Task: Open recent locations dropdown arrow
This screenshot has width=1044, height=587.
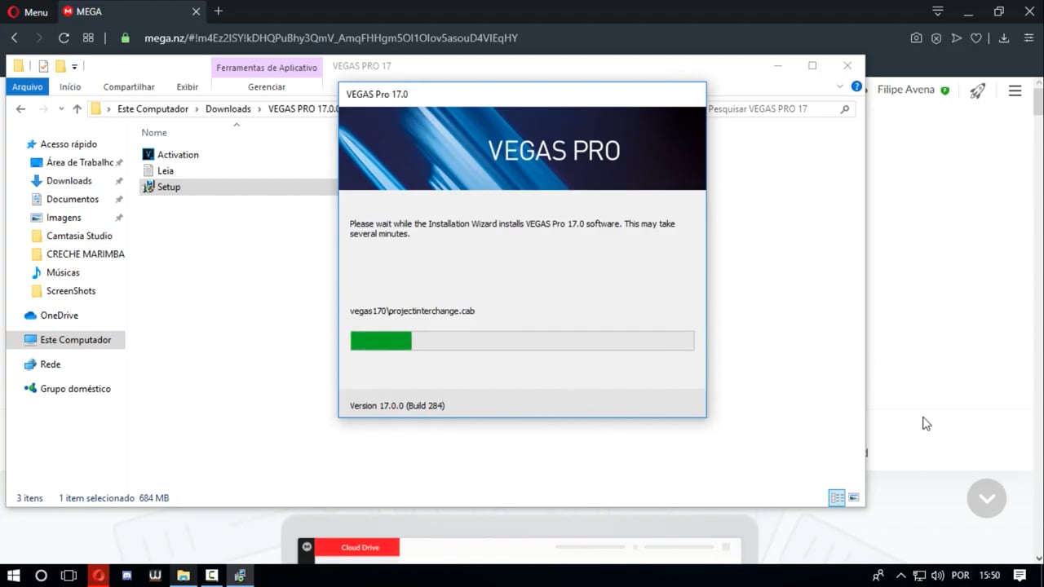Action: [61, 109]
